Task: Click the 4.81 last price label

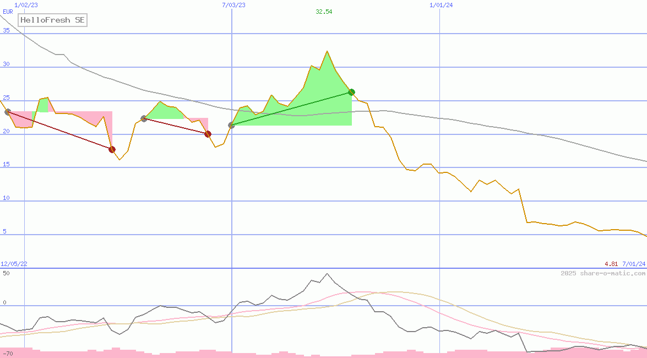Action: click(x=611, y=264)
